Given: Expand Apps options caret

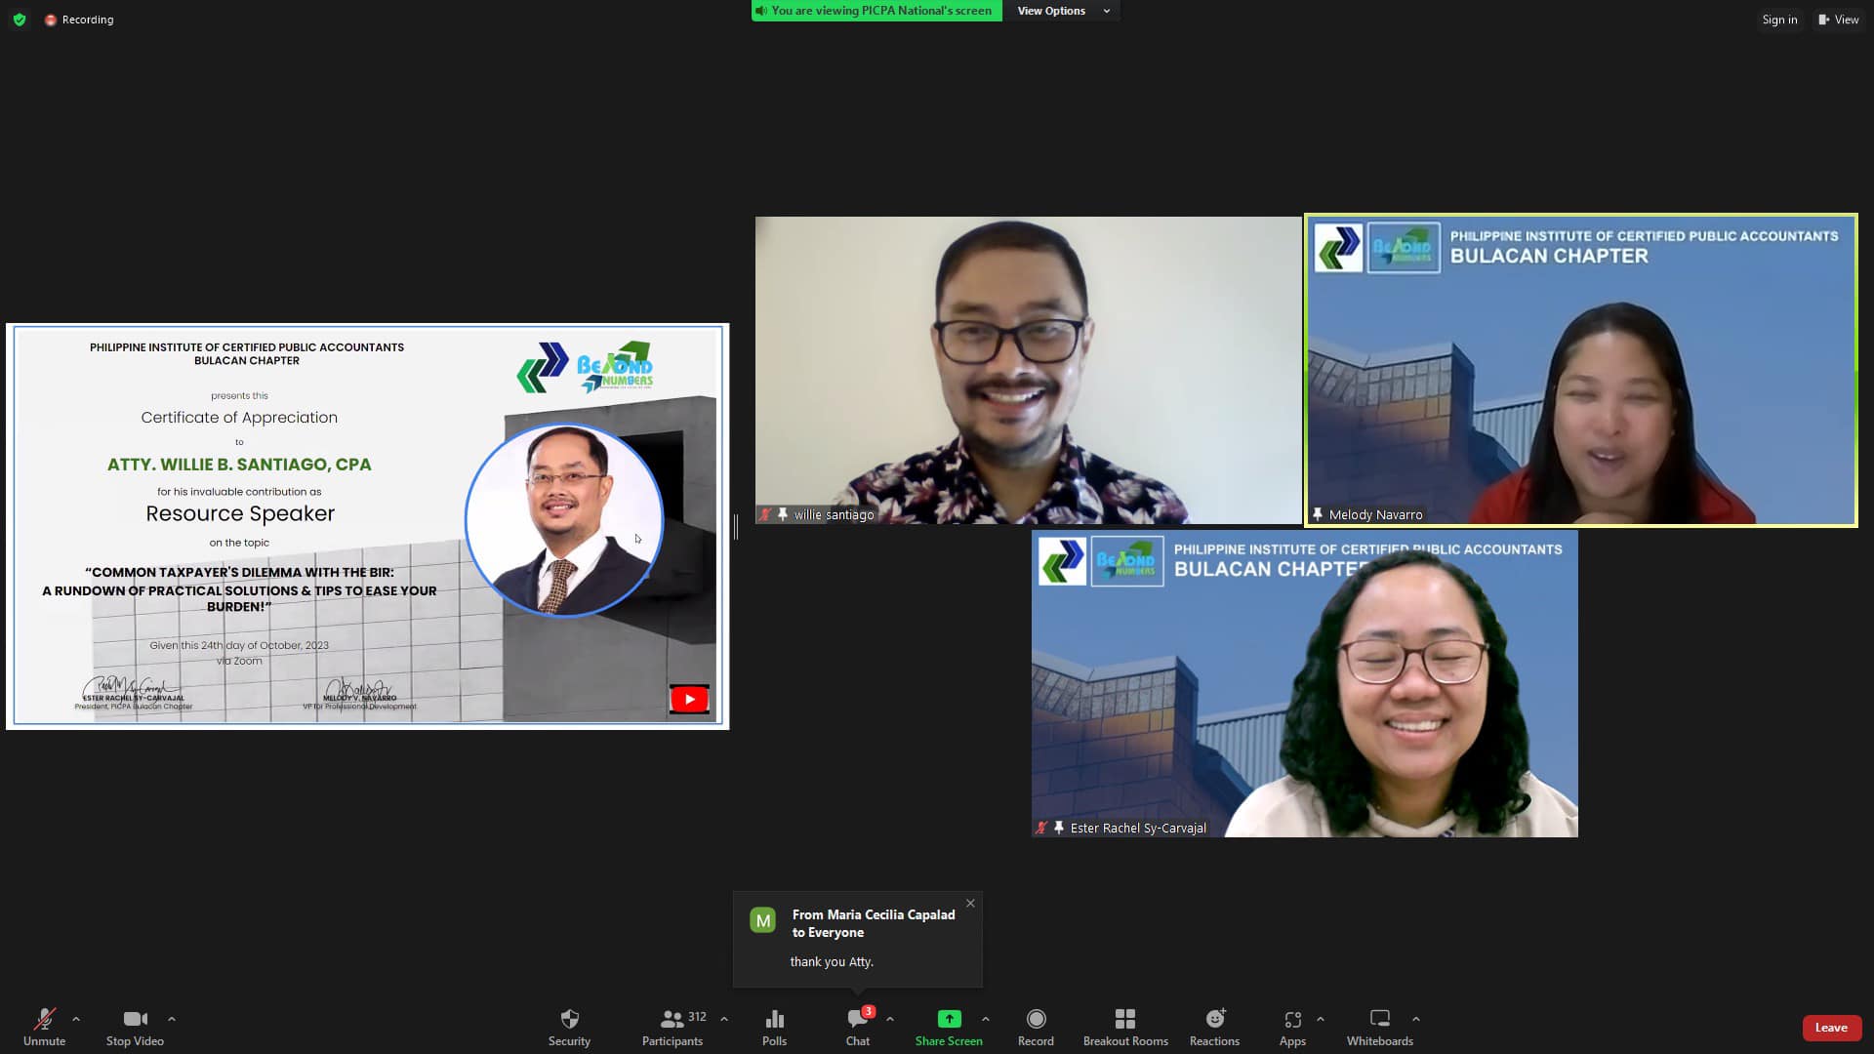Looking at the screenshot, I should pyautogui.click(x=1321, y=1019).
